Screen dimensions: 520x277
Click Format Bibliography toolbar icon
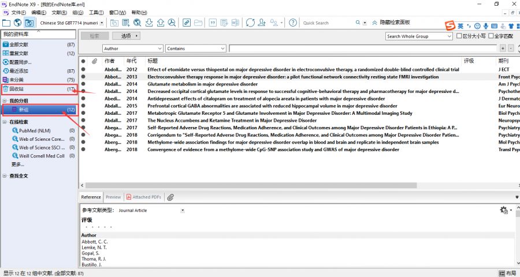point(224,23)
